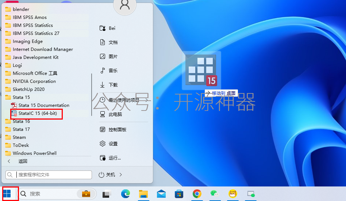Click the music note icon beside 音乐
Image resolution: width=346 pixels, height=201 pixels.
(x=103, y=71)
